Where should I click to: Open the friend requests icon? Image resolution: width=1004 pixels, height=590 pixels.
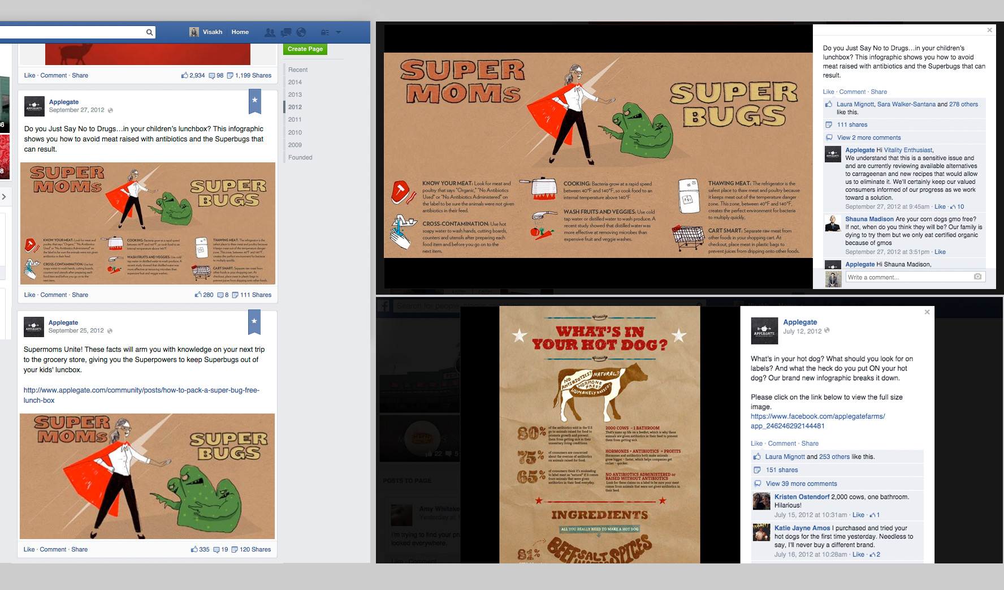(270, 32)
